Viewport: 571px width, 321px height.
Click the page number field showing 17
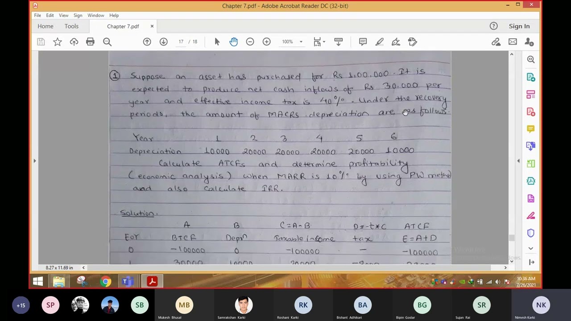(181, 42)
